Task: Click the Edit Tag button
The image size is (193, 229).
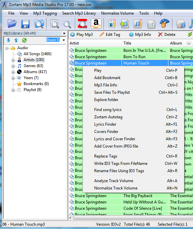Action: tap(110, 35)
